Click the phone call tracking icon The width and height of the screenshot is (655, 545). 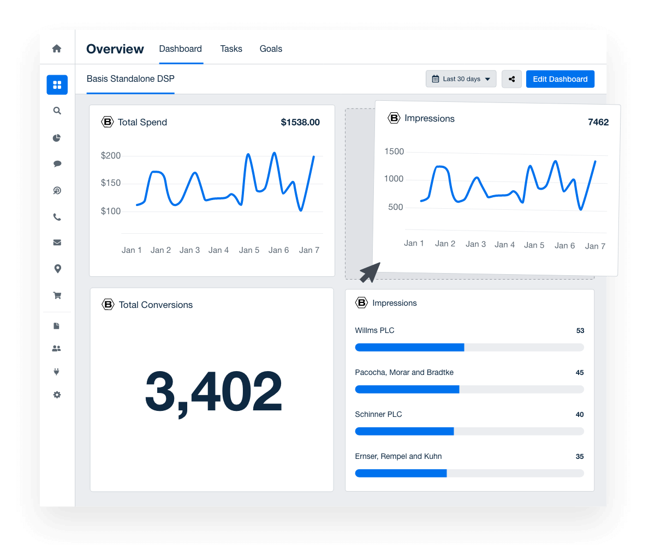tap(57, 217)
